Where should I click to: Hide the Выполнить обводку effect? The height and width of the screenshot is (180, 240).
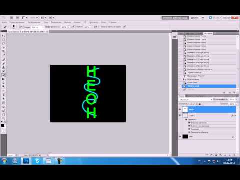pos(189,132)
